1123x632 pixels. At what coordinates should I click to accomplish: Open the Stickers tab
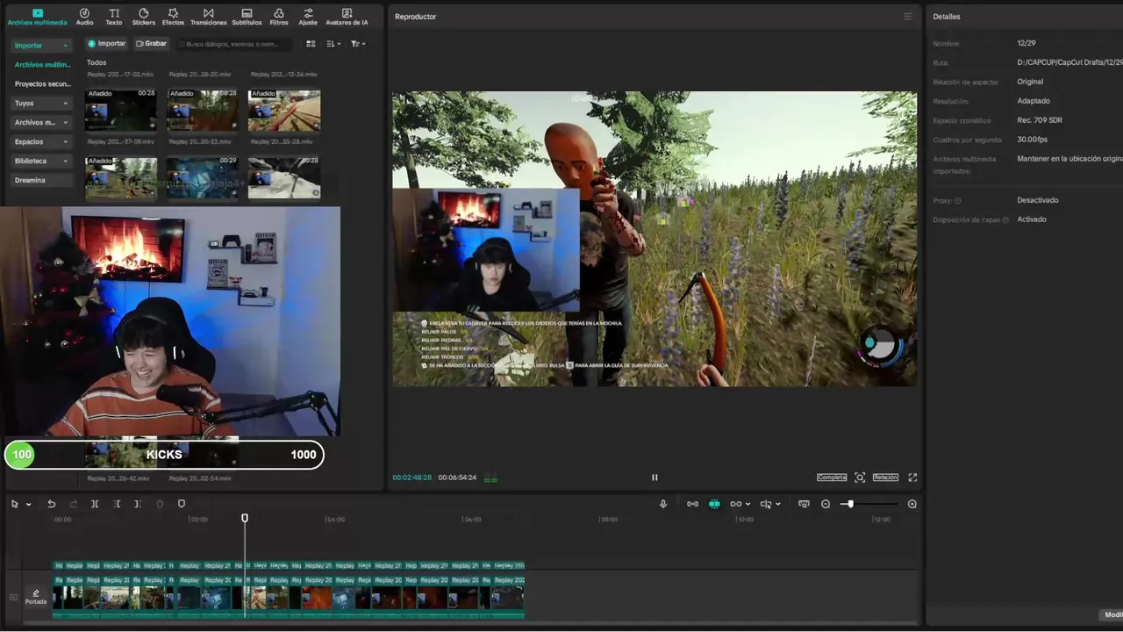[143, 17]
